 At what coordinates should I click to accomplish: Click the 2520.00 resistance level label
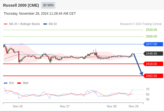point(151,30)
